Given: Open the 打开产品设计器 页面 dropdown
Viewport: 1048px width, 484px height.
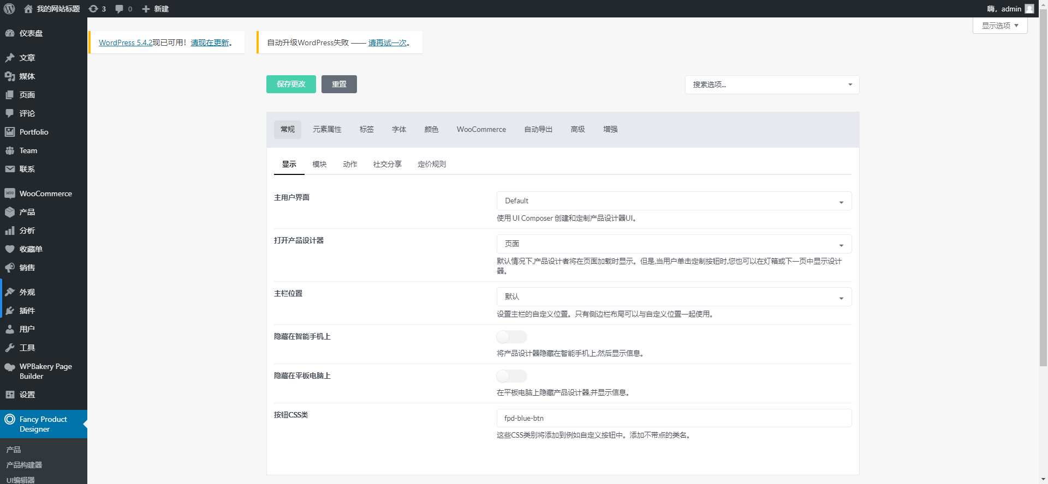Looking at the screenshot, I should click(674, 244).
